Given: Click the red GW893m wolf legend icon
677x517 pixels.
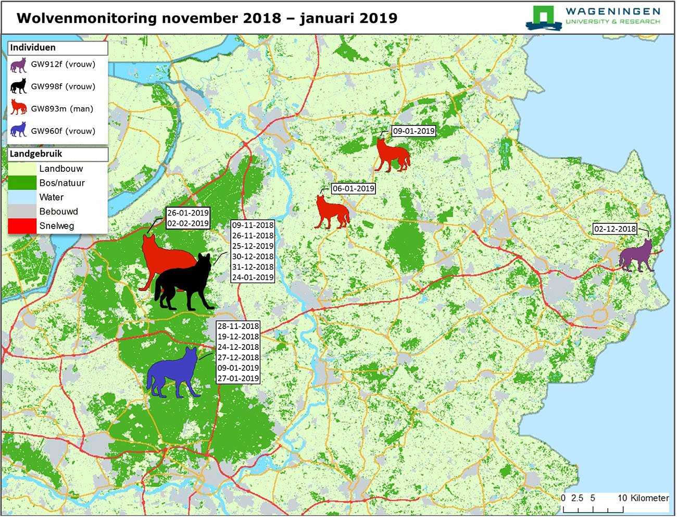Looking at the screenshot, I should coord(18,108).
